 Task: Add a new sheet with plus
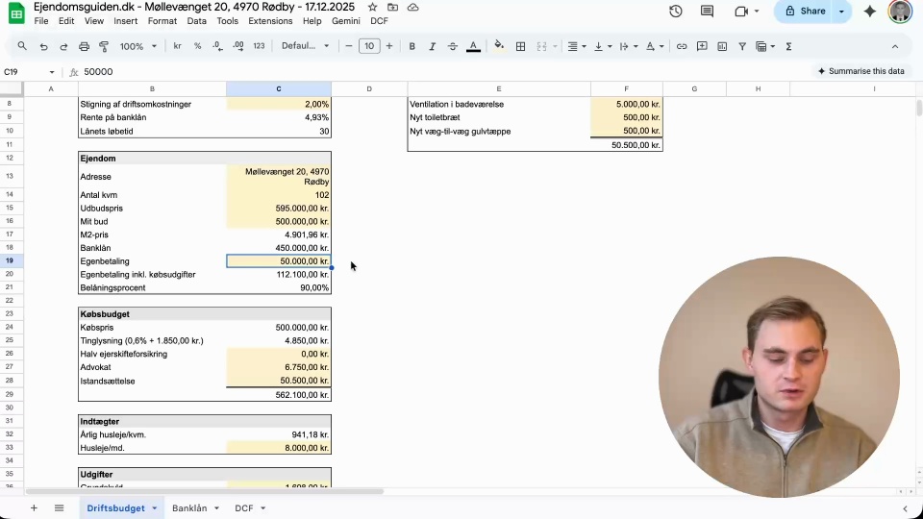click(34, 507)
